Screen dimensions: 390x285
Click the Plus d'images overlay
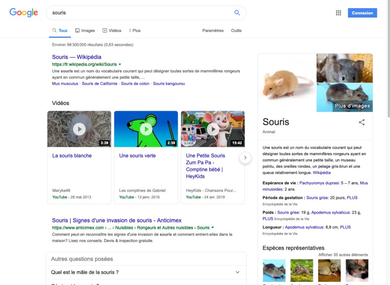[x=352, y=105]
